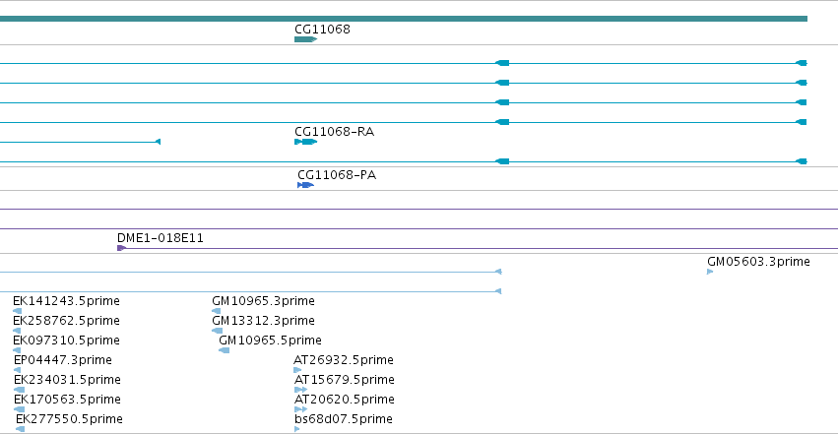This screenshot has width=838, height=434.
Task: Click the short transcript's left-pointing arrow end
Action: [x=158, y=142]
